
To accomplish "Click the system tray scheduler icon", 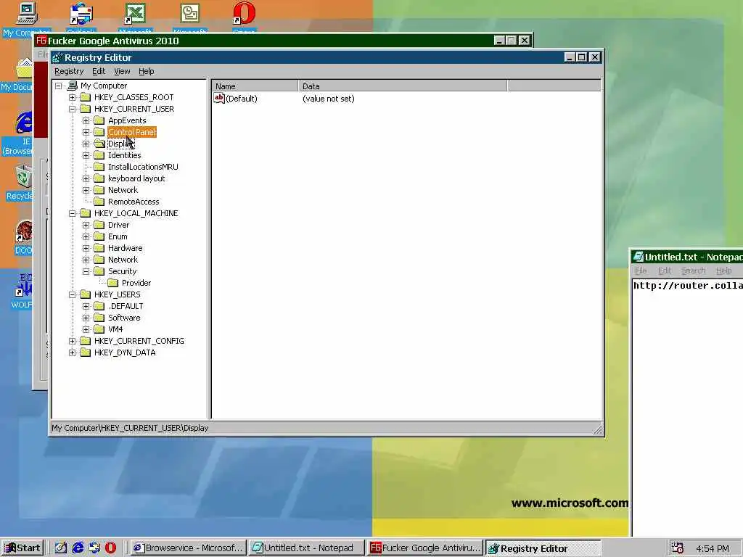I will coord(677,548).
